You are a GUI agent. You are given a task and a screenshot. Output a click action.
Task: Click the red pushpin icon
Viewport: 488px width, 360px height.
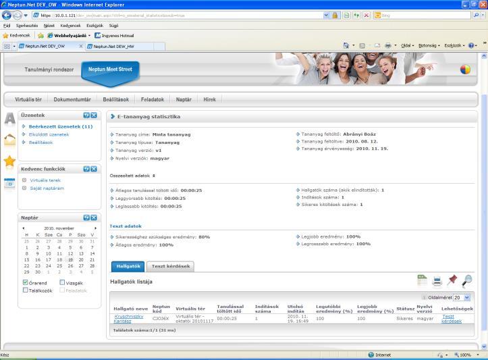(452, 280)
